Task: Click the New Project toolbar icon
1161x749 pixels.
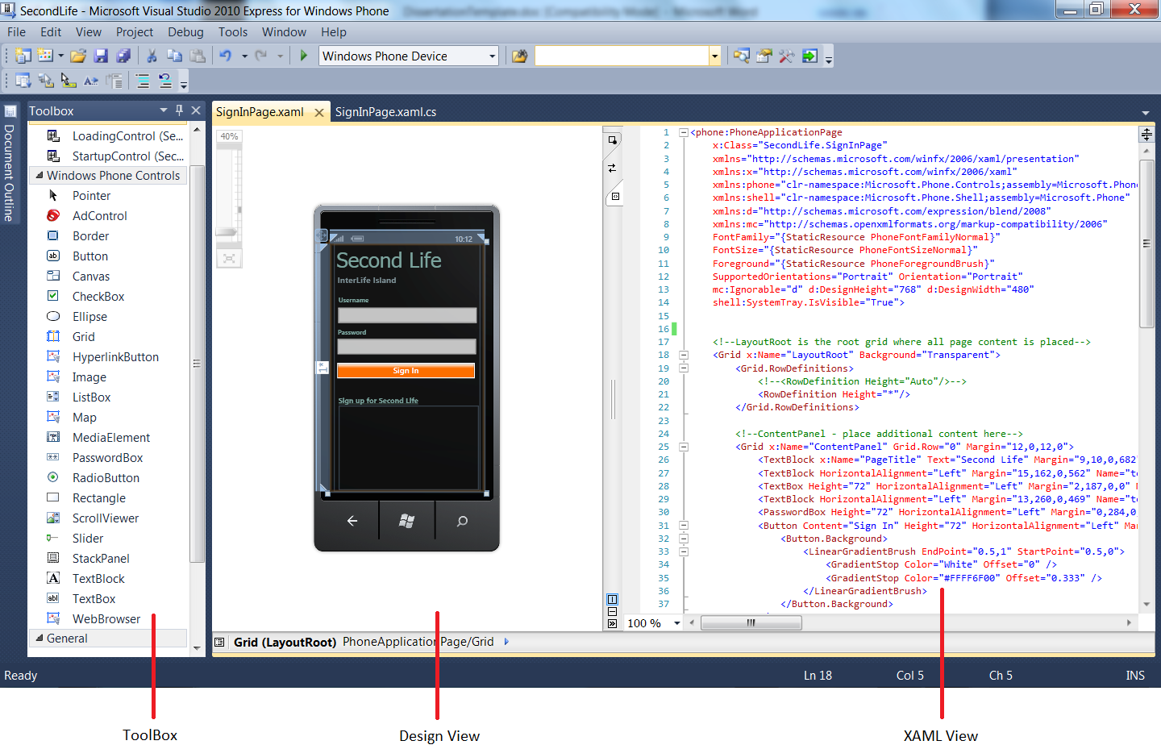Action: (23, 56)
